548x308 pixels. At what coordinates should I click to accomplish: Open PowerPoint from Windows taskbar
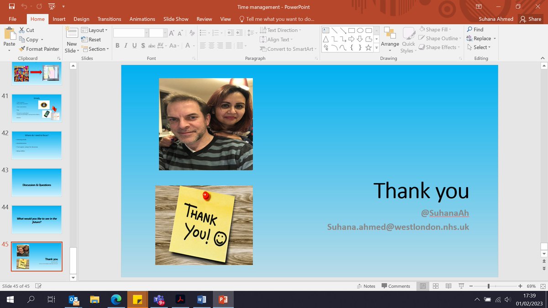223,300
